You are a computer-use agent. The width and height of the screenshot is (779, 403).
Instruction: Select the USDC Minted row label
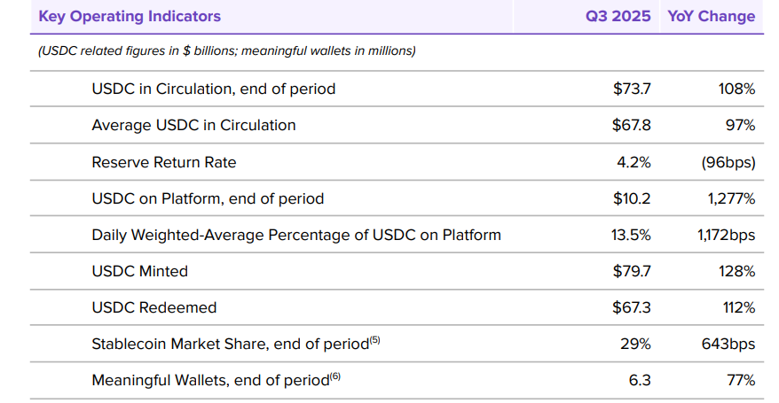139,271
